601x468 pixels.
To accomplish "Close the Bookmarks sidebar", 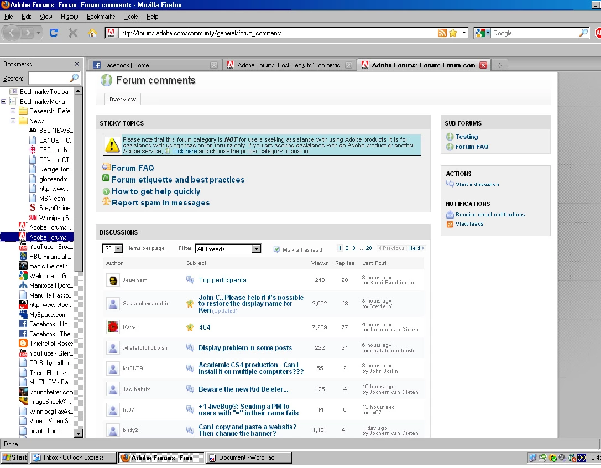I will point(77,64).
